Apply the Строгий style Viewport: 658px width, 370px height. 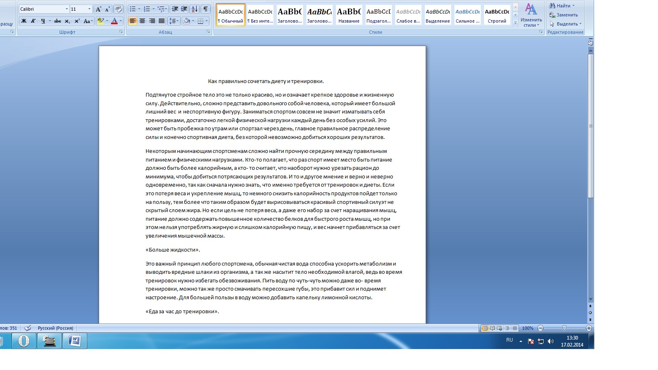(x=497, y=15)
